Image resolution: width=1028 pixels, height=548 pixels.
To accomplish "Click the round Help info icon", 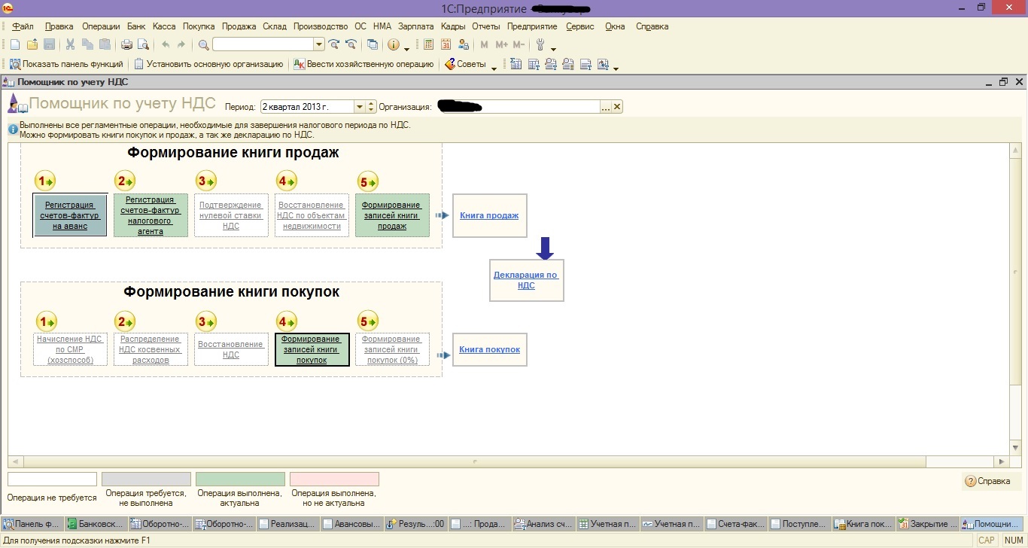I will click(x=394, y=45).
